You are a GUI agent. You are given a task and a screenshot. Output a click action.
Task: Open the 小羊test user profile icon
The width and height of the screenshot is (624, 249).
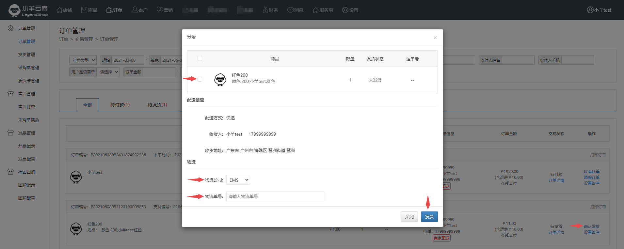point(590,10)
